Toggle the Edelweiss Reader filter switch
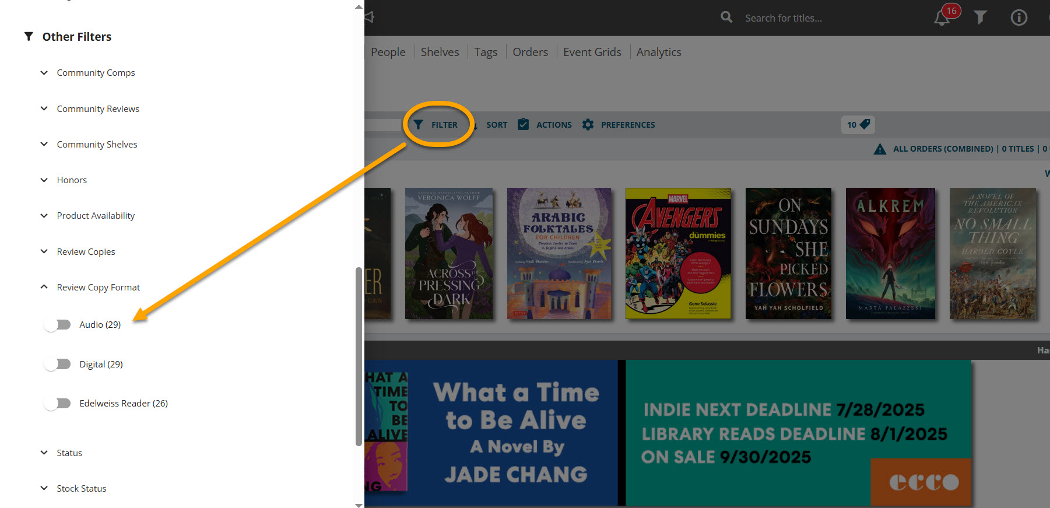This screenshot has height=508, width=1050. [x=57, y=404]
